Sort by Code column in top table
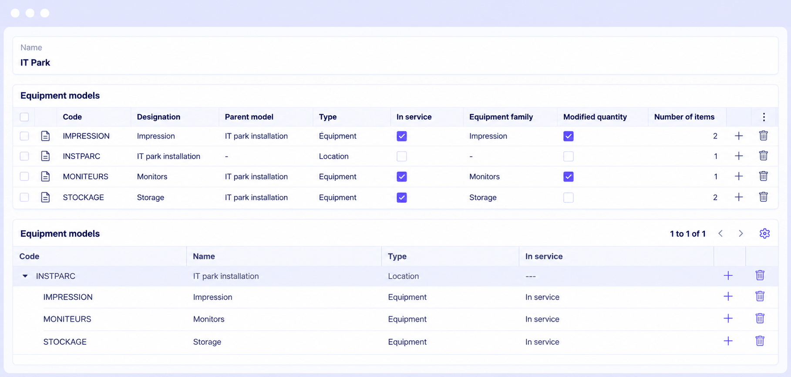The image size is (791, 377). point(72,117)
